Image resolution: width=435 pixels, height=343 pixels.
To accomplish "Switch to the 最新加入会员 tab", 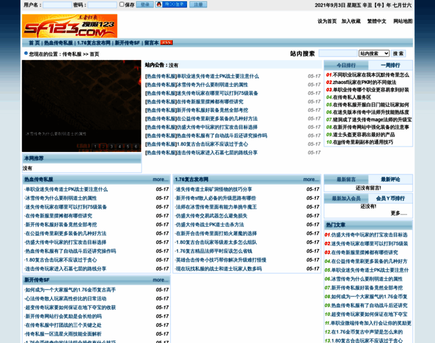I will pyautogui.click(x=346, y=198).
